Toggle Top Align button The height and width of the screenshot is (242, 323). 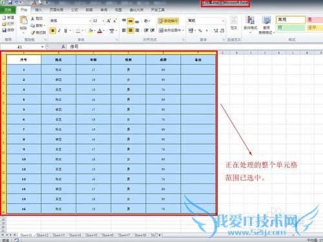pos(124,21)
